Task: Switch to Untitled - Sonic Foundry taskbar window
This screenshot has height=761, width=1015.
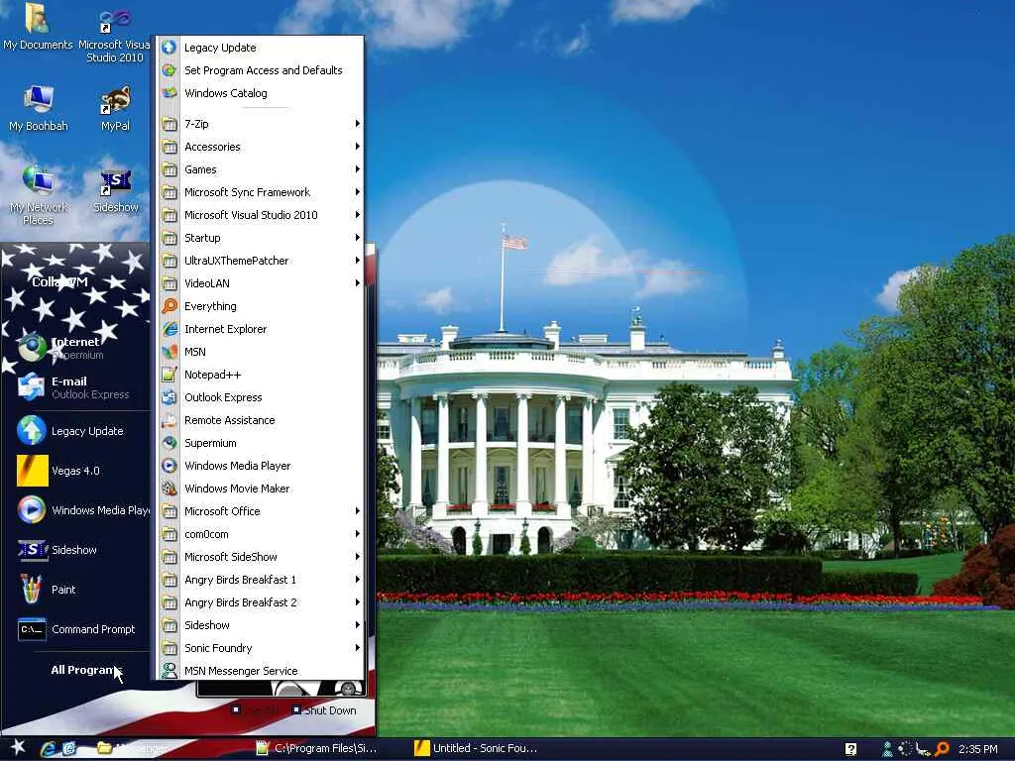Action: pyautogui.click(x=476, y=748)
